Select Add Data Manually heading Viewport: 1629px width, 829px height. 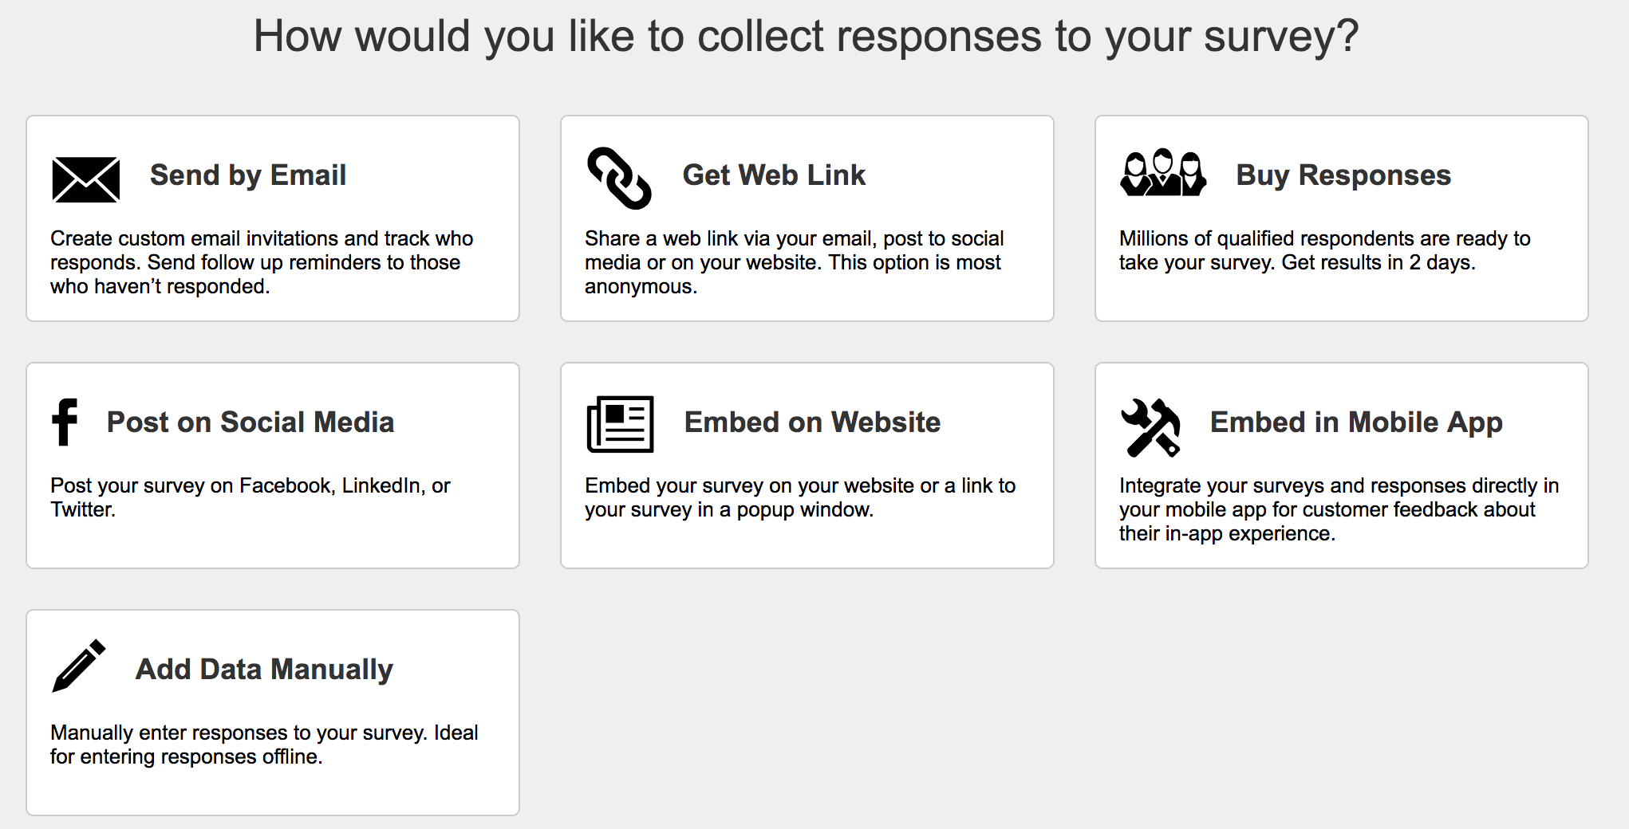point(264,670)
